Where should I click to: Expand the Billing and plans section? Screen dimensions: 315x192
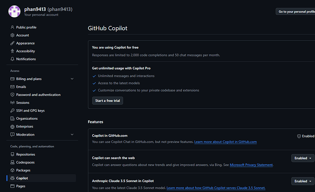pos(72,79)
